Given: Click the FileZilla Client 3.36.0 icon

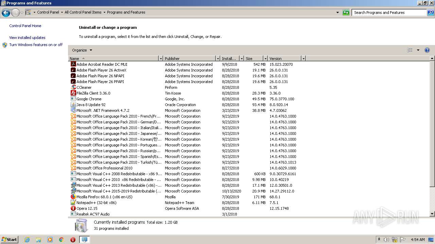Looking at the screenshot, I should 73,93.
